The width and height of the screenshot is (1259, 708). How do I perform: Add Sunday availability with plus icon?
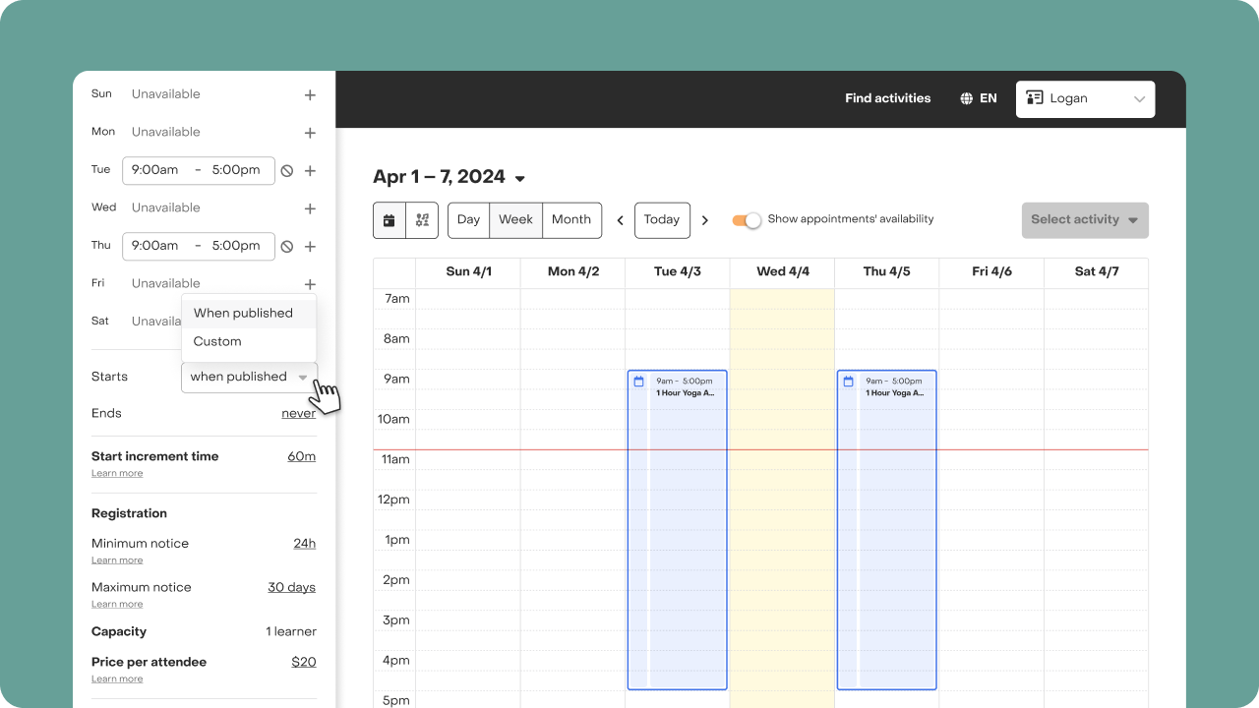click(x=310, y=95)
